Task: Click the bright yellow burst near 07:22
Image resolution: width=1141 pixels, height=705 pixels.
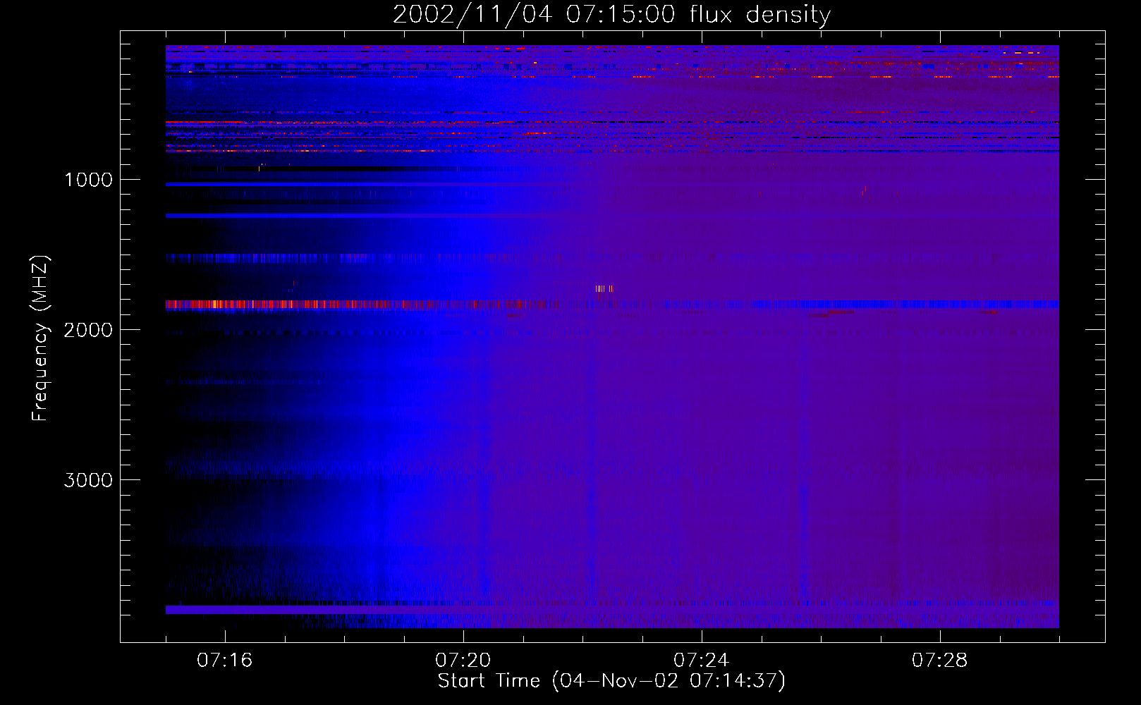Action: coord(604,288)
